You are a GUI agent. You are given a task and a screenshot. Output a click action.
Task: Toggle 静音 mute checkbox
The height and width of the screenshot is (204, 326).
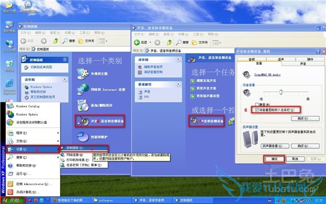pos(257,105)
